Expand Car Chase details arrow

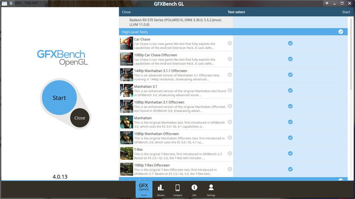tap(230, 43)
